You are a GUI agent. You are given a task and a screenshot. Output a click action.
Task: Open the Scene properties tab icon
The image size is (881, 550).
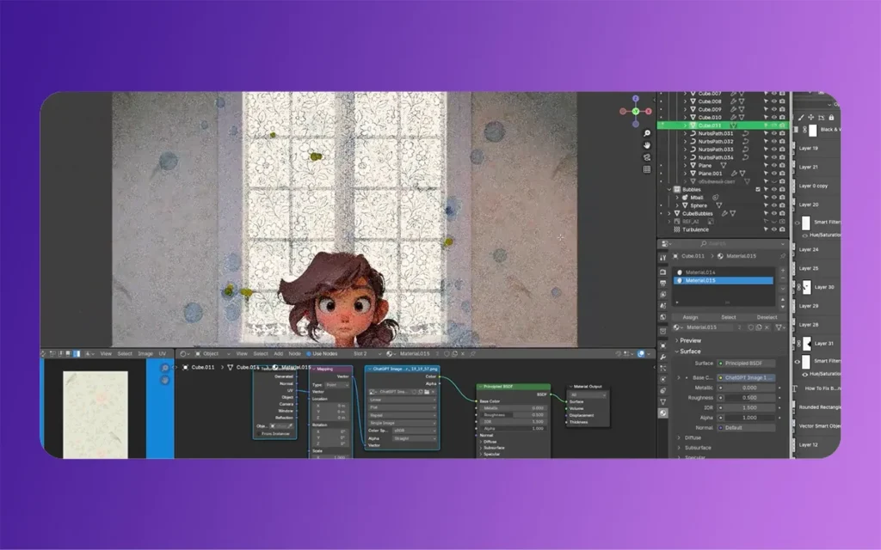663,306
